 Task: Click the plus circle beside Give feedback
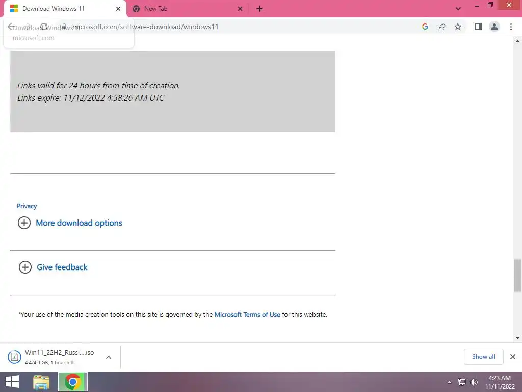click(25, 267)
